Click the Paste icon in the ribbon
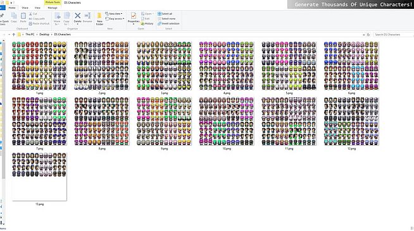414x231 pixels. click(x=23, y=16)
